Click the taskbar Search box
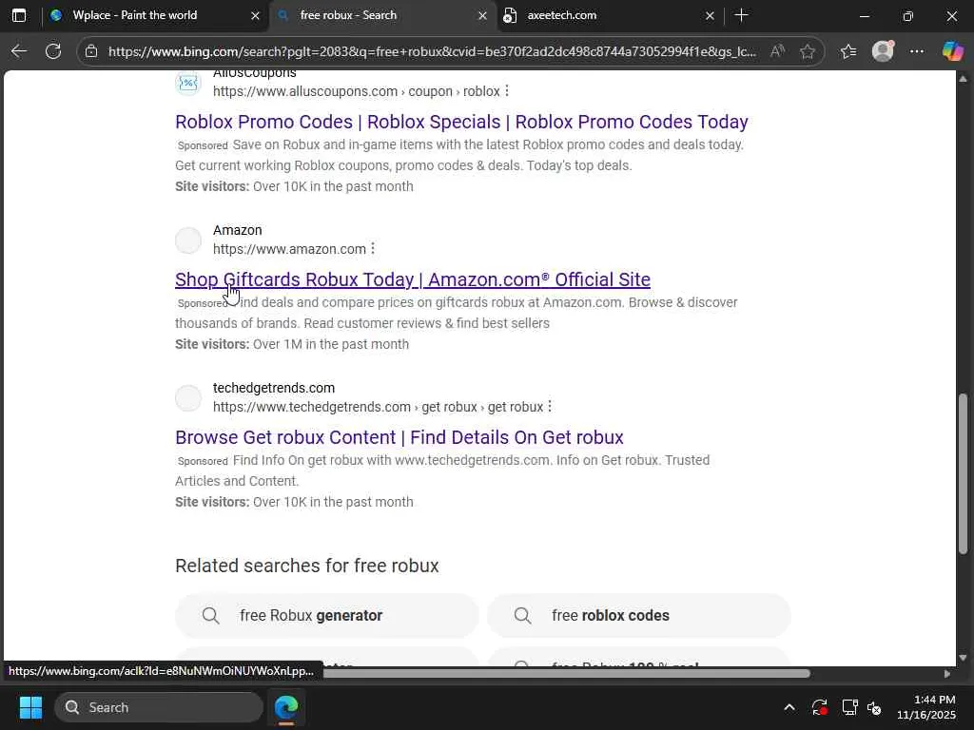974x730 pixels. tap(159, 707)
